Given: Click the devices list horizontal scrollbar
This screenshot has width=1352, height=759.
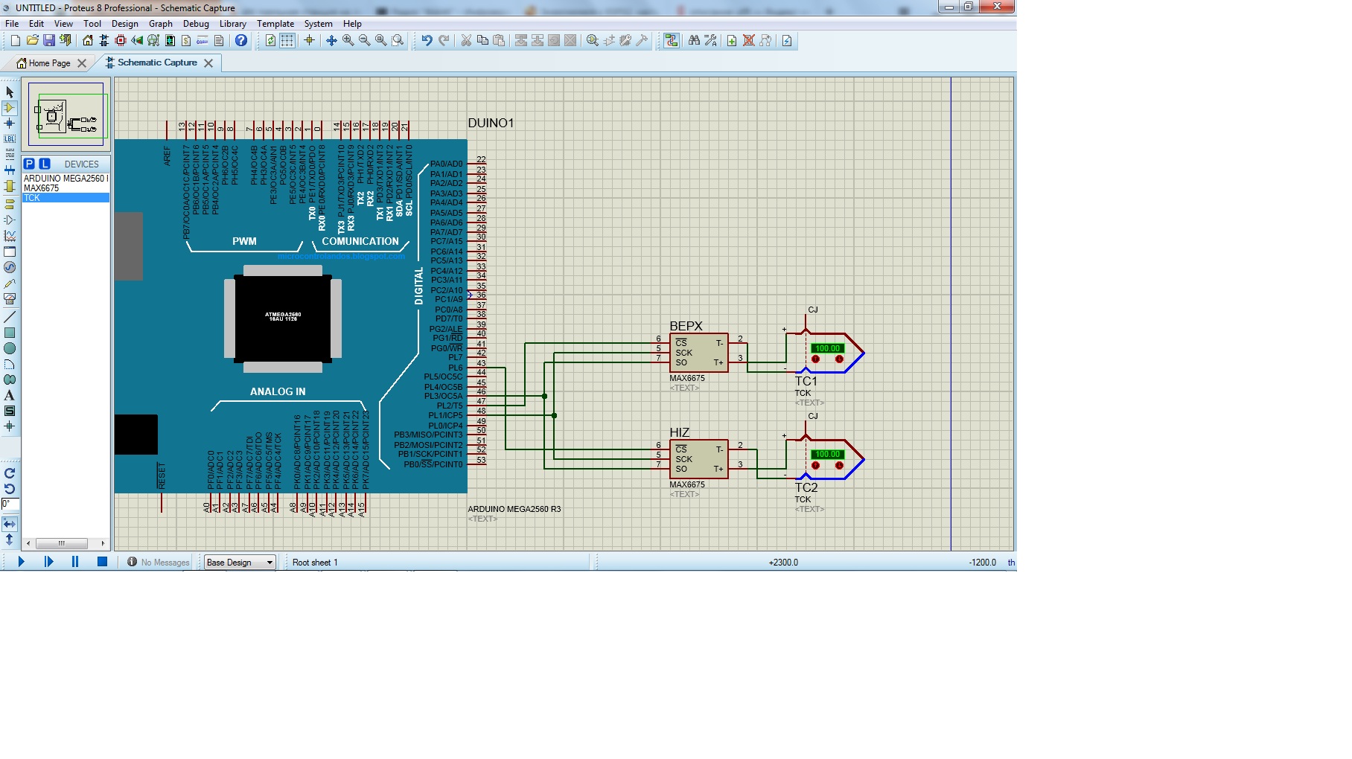Looking at the screenshot, I should click(x=66, y=543).
